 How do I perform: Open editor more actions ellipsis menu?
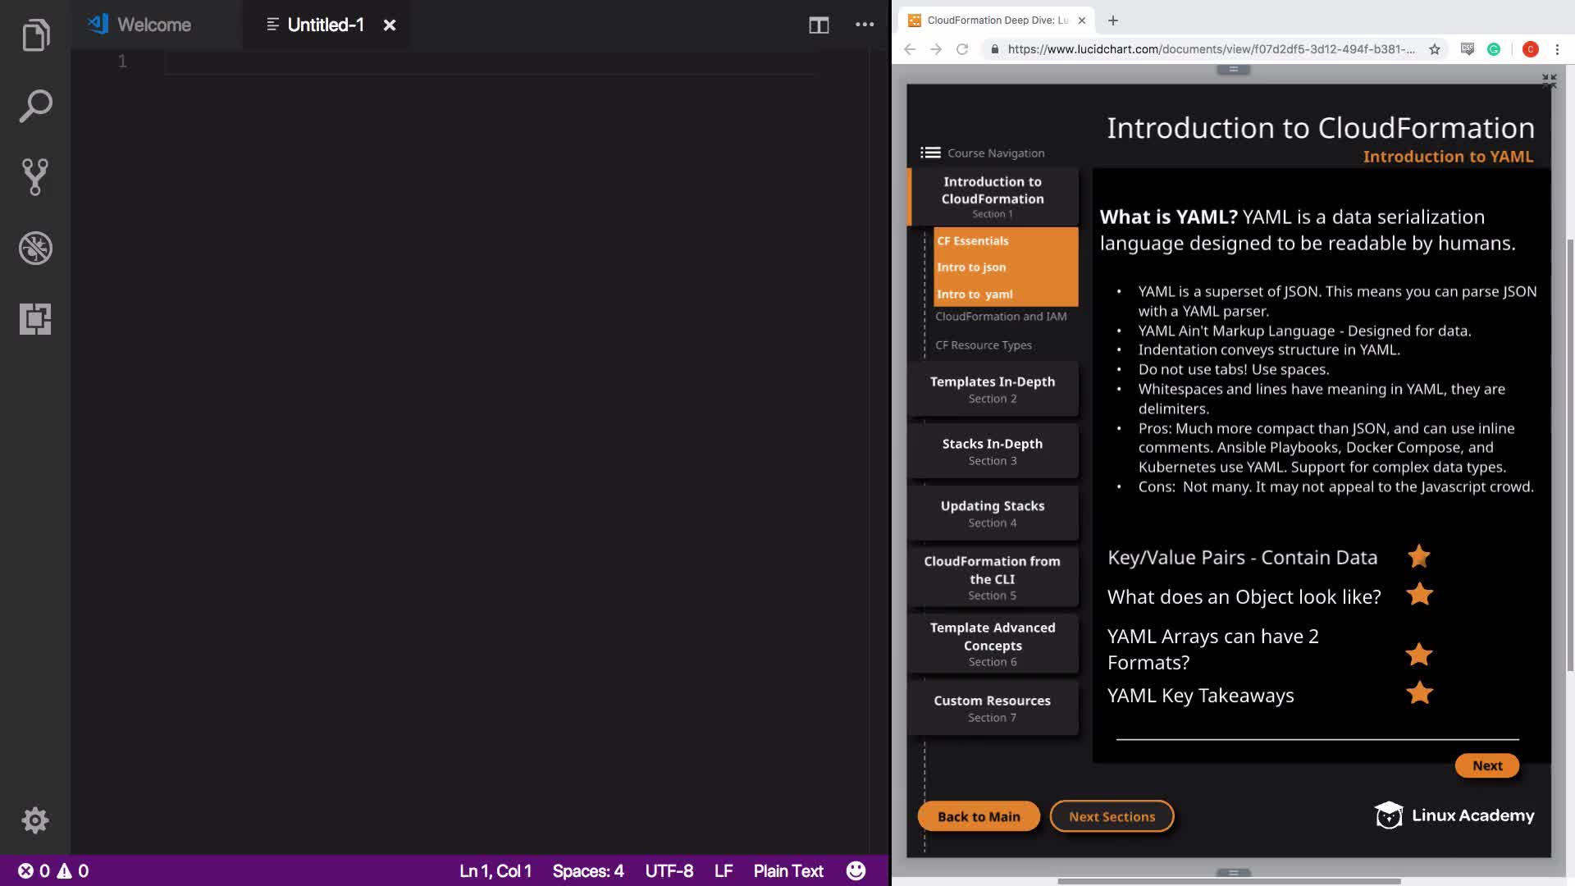(865, 25)
